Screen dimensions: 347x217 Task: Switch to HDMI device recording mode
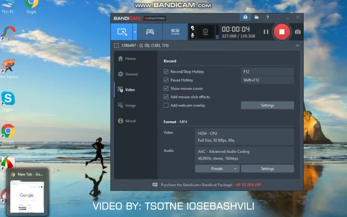(175, 32)
